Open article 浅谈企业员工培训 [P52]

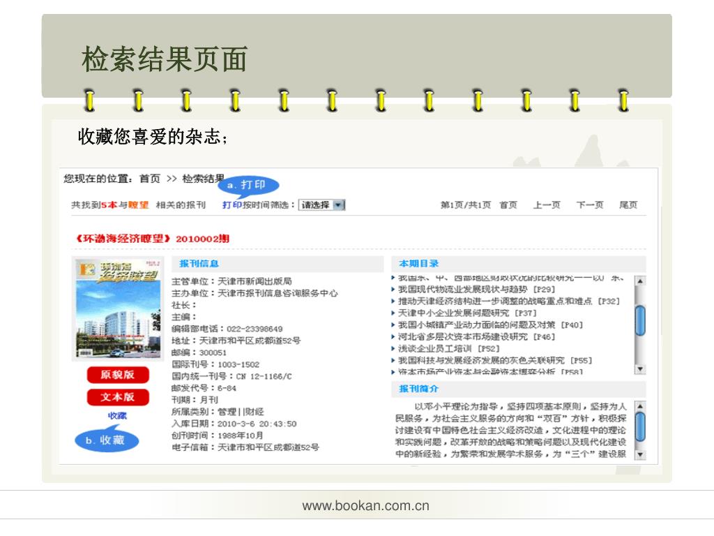coord(448,349)
